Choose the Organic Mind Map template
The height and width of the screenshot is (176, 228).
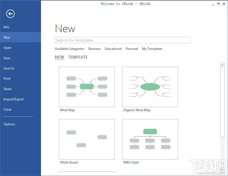coord(150,87)
